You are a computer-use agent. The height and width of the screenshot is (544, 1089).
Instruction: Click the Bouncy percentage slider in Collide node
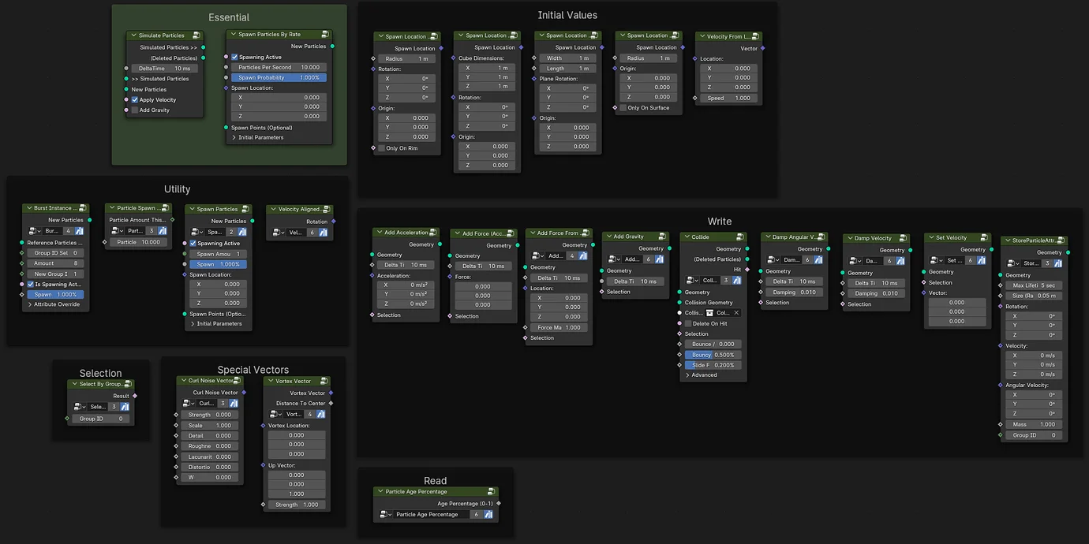point(713,354)
